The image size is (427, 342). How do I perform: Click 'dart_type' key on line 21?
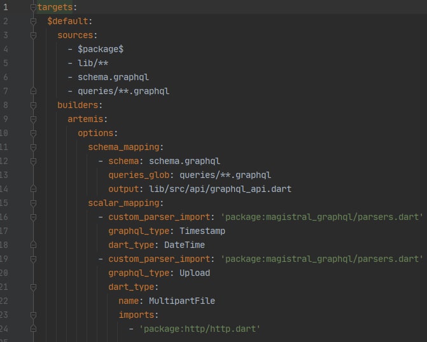(131, 287)
